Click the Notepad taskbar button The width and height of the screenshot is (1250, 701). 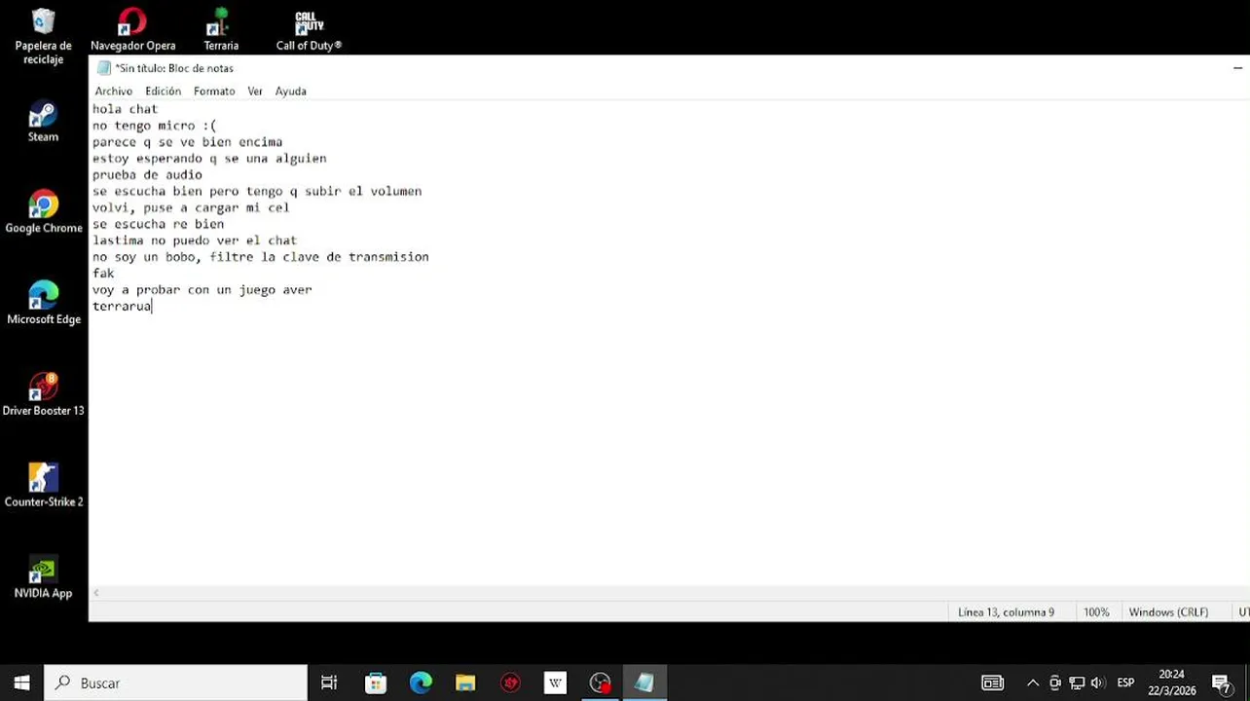coord(644,683)
